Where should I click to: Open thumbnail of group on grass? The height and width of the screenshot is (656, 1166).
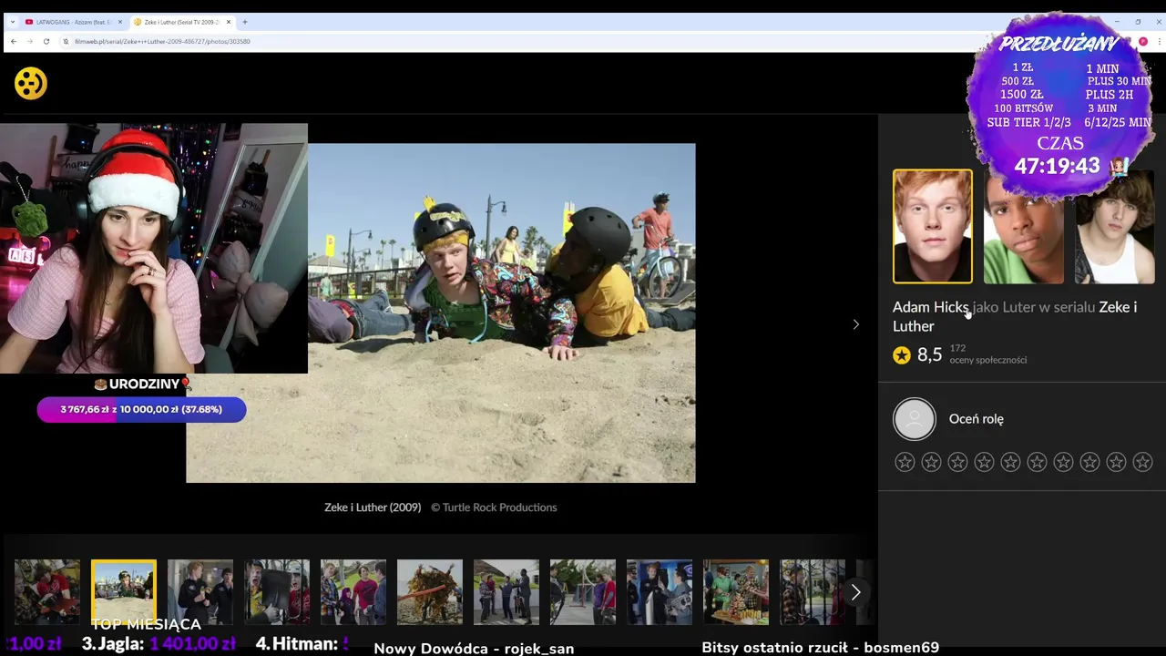tap(353, 592)
